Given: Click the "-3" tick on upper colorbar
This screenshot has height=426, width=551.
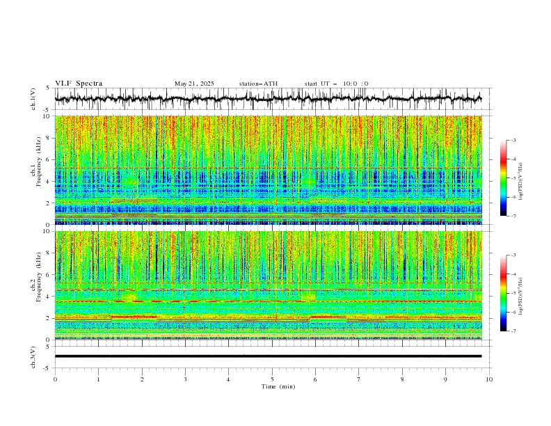Looking at the screenshot, I should (513, 140).
